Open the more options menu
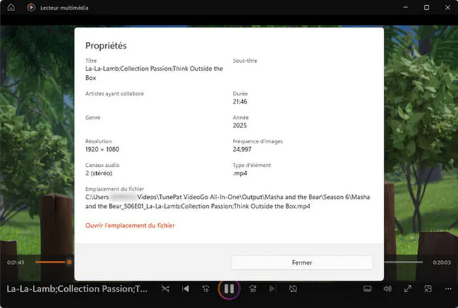The height and width of the screenshot is (308, 458). [x=448, y=289]
